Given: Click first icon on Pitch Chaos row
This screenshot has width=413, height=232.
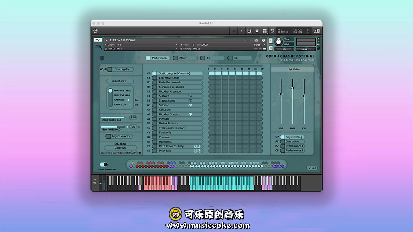Looking at the screenshot, I should 196,146.
